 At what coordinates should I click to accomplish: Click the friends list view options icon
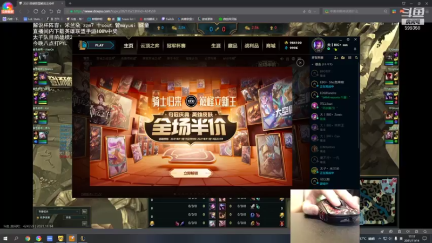[x=349, y=58]
